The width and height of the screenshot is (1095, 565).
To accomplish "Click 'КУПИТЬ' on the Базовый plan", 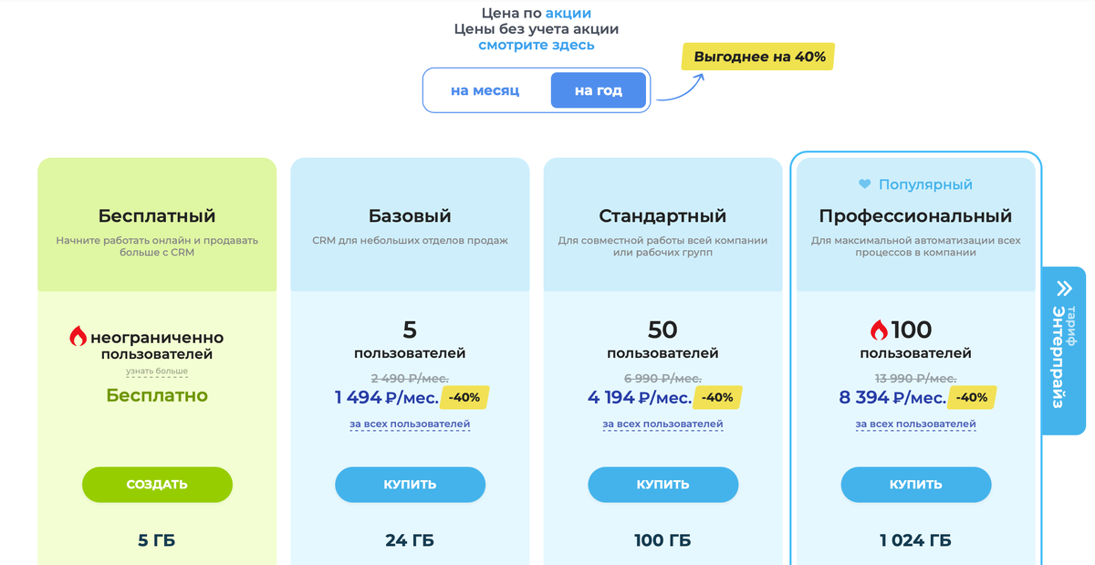I will pos(410,485).
